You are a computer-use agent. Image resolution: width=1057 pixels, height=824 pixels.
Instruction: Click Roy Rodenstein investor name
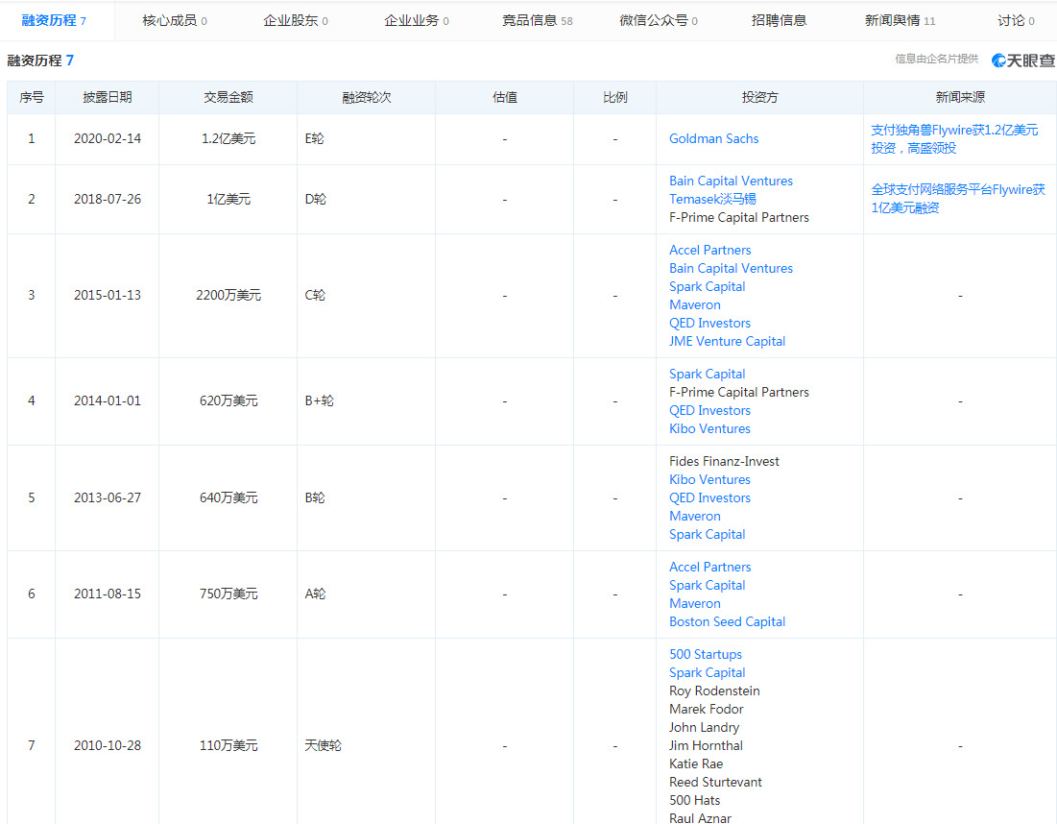[714, 691]
